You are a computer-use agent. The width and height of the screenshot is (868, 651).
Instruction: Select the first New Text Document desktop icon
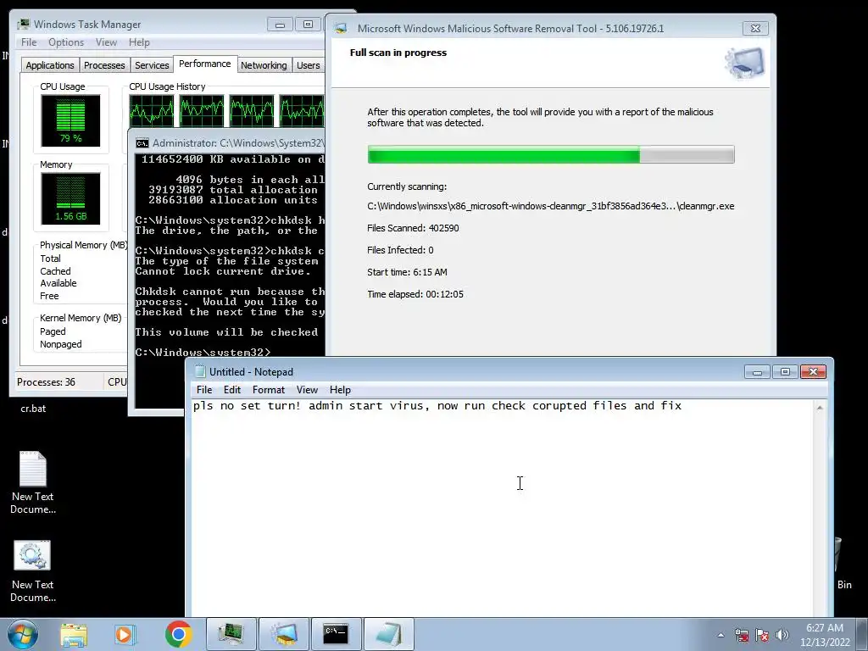click(x=33, y=482)
